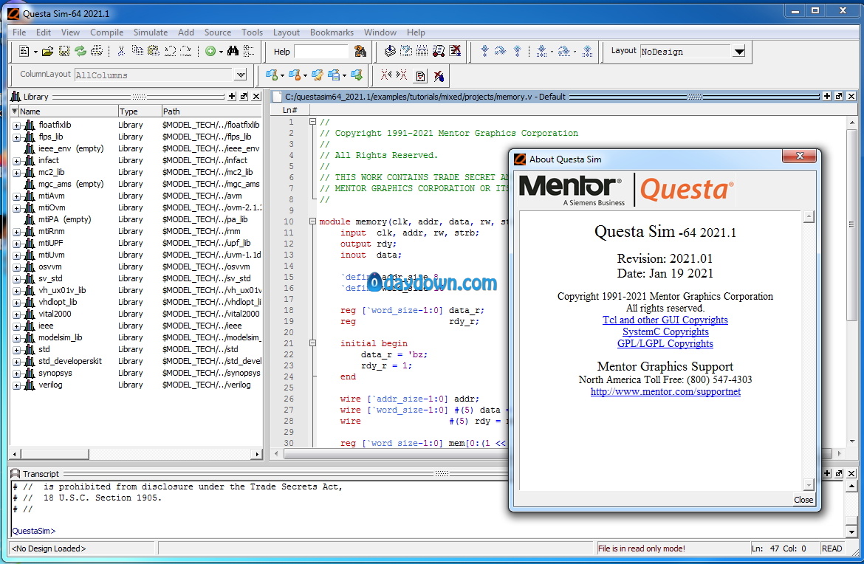The height and width of the screenshot is (564, 864).
Task: Close the About Questa Sim dialog
Action: 803,500
